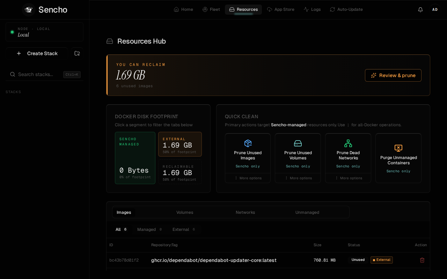Image resolution: width=447 pixels, height=279 pixels.
Task: Click the Prune Unused Images cube icon
Action: tap(248, 143)
